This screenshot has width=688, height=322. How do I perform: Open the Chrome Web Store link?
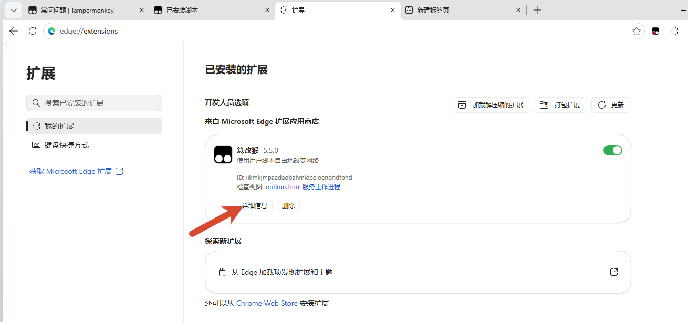tap(267, 303)
